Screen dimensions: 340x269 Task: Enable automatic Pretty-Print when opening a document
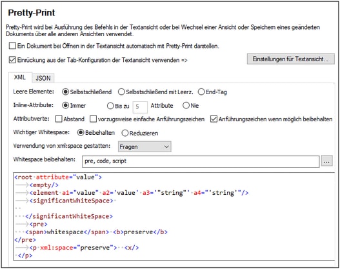click(x=12, y=46)
